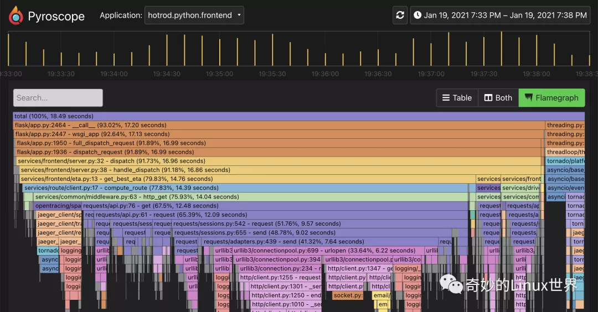Open the time range picker Jan 19, 2021

500,15
